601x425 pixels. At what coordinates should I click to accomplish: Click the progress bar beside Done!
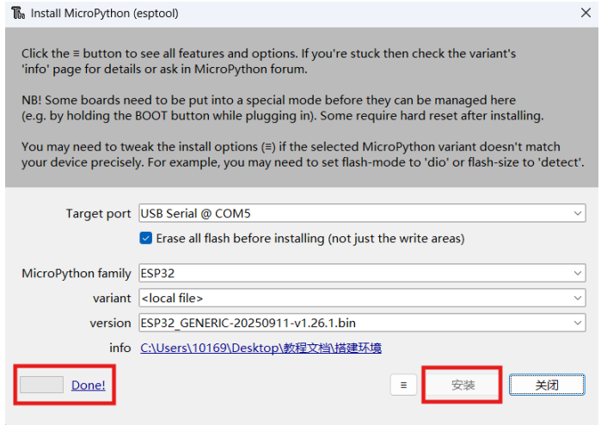point(41,385)
